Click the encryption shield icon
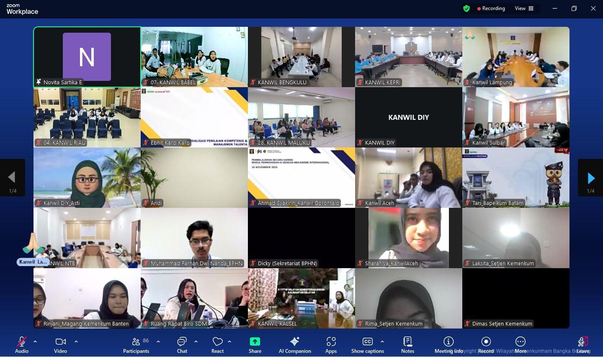The height and width of the screenshot is (357, 603). tap(466, 8)
